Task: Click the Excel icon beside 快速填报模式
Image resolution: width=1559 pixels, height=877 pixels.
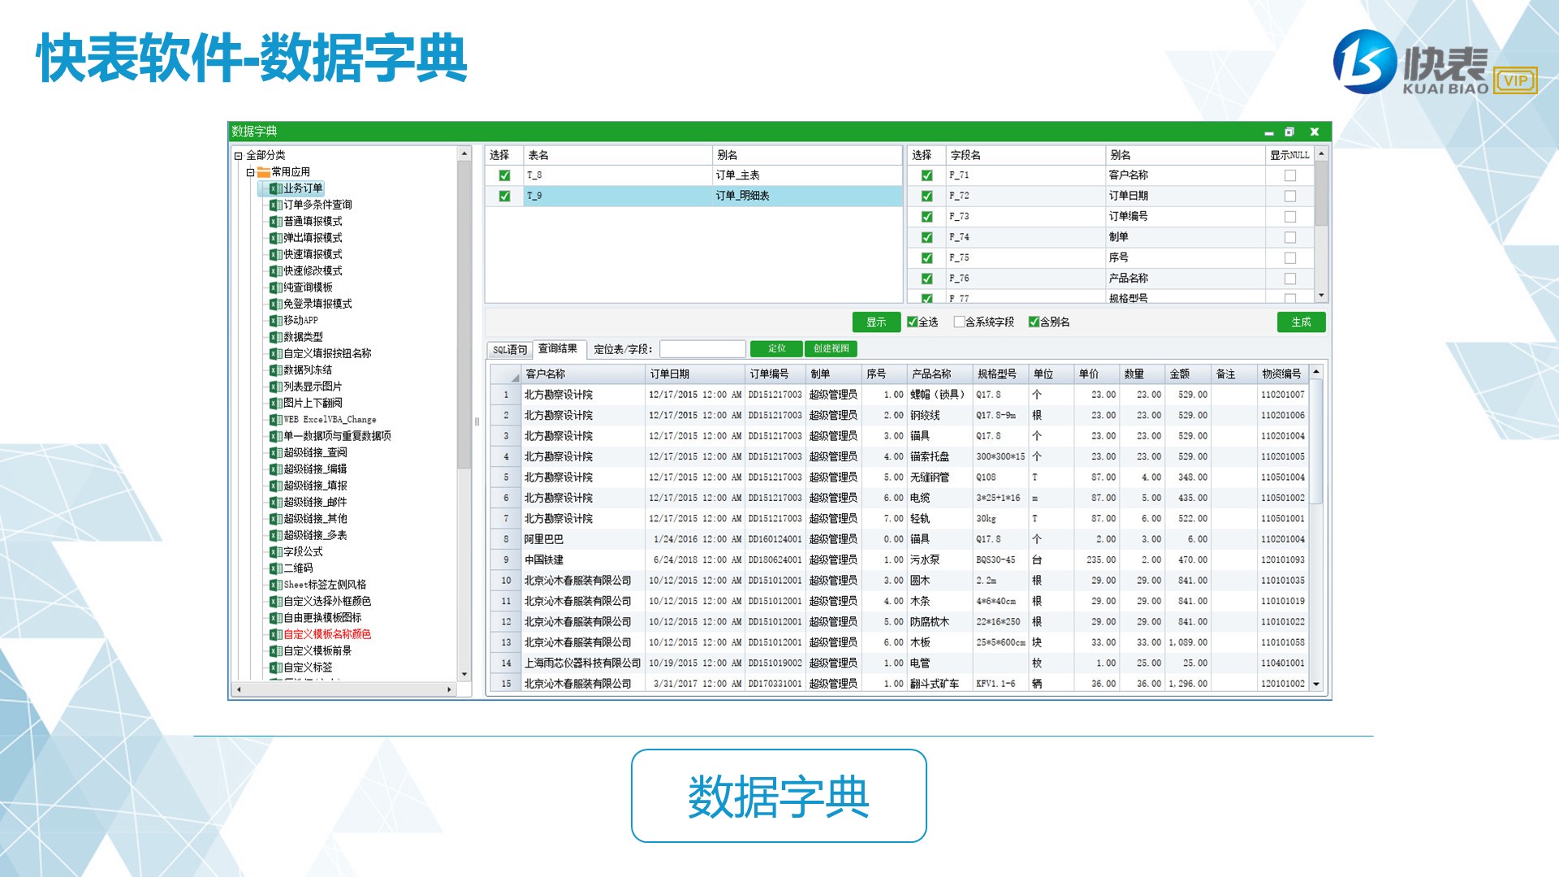Action: coord(275,254)
